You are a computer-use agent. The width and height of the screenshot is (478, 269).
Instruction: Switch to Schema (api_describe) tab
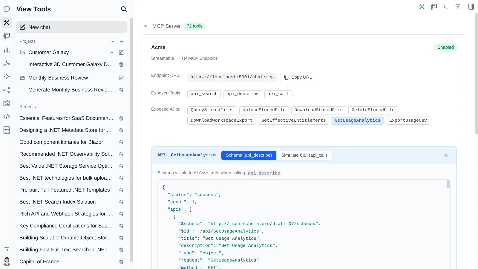click(x=249, y=155)
